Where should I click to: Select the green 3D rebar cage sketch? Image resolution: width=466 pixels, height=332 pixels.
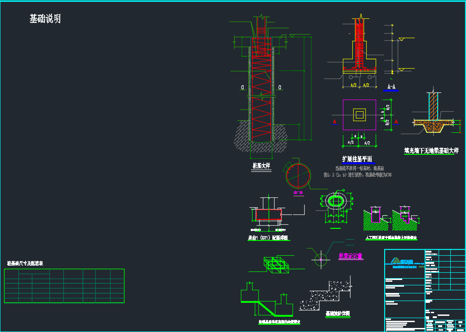click(276, 265)
